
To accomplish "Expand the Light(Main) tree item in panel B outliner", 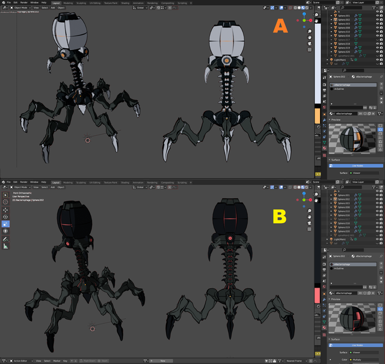I will coord(327,239).
